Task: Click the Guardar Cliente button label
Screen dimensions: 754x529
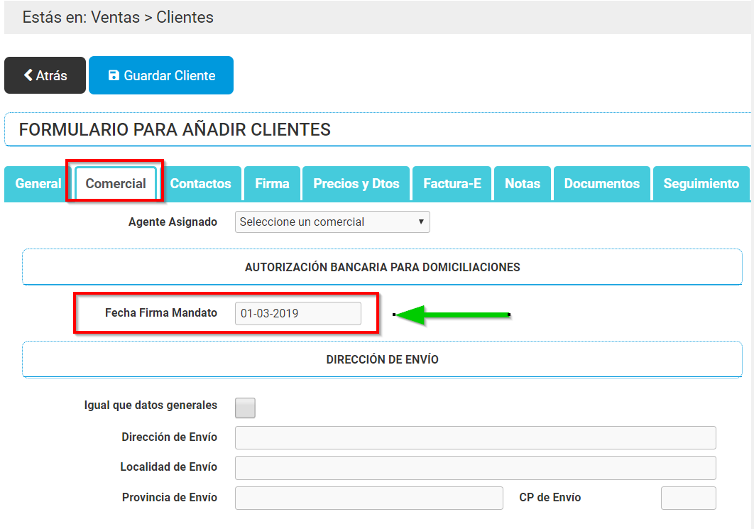Action: [169, 75]
